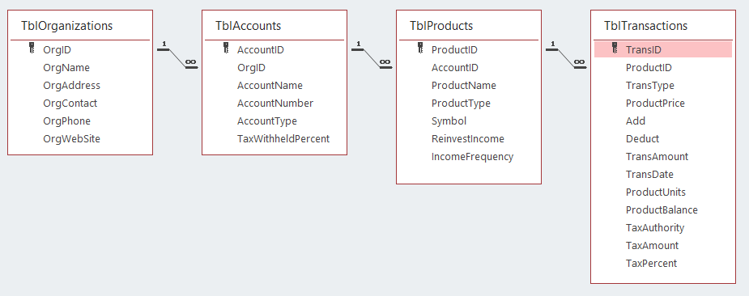Viewport: 749px width, 296px height.
Task: Select the TaxPercent field
Action: (651, 264)
